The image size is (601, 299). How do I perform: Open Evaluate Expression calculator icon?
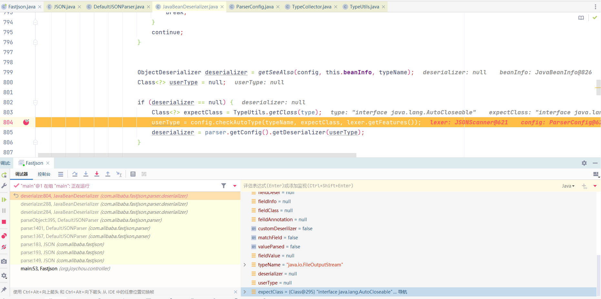(x=133, y=174)
